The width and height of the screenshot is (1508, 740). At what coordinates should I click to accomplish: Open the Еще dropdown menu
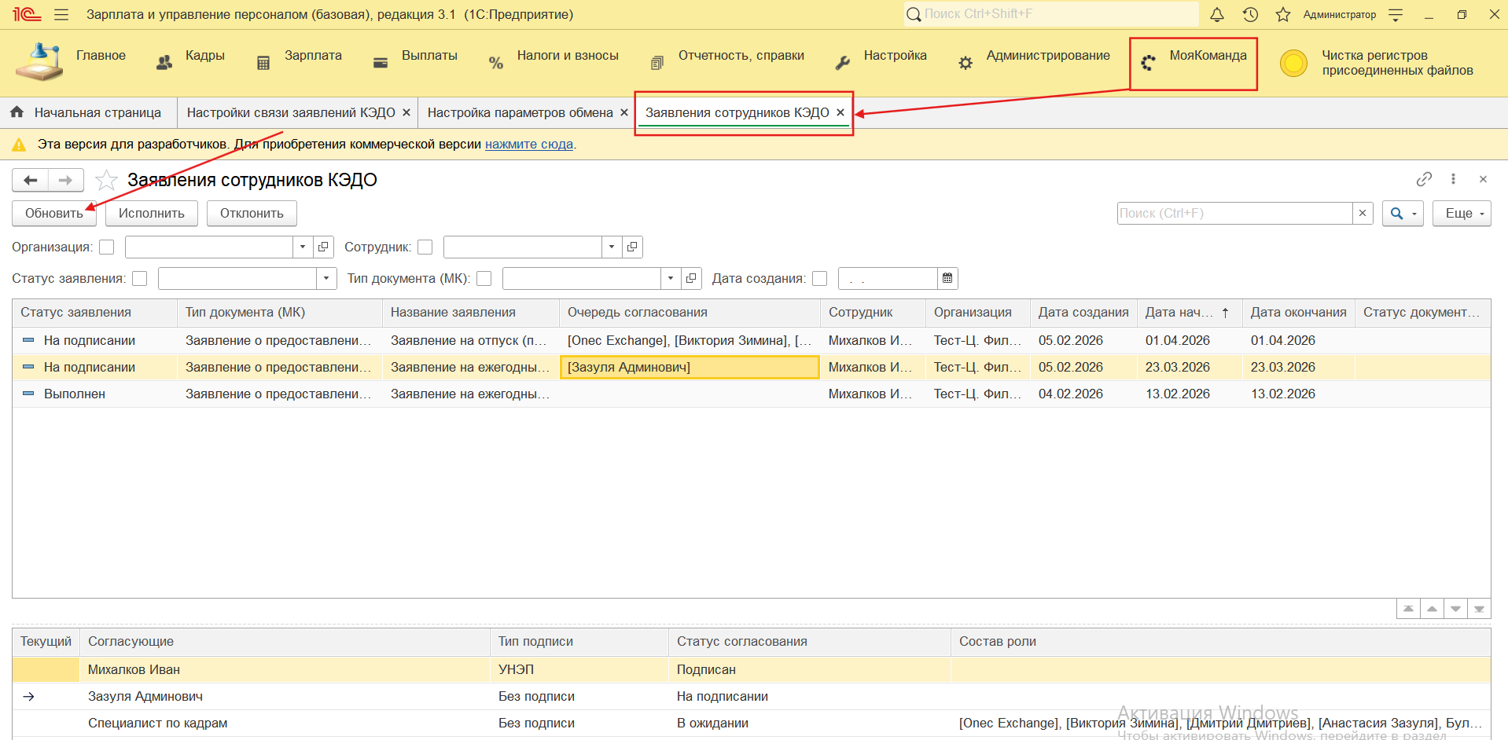pos(1461,214)
